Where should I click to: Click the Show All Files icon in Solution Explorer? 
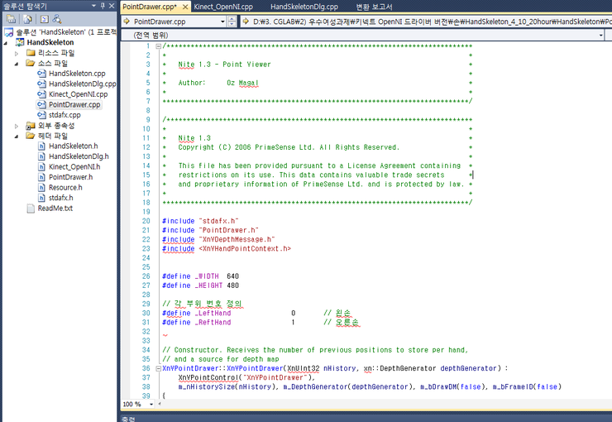(27, 19)
